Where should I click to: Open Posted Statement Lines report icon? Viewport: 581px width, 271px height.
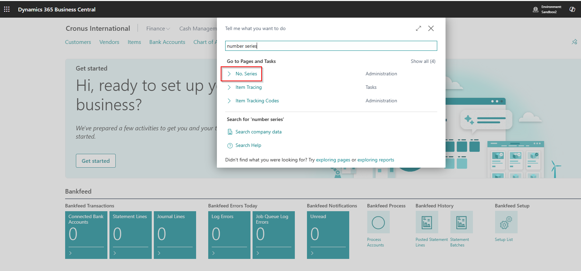tap(427, 222)
